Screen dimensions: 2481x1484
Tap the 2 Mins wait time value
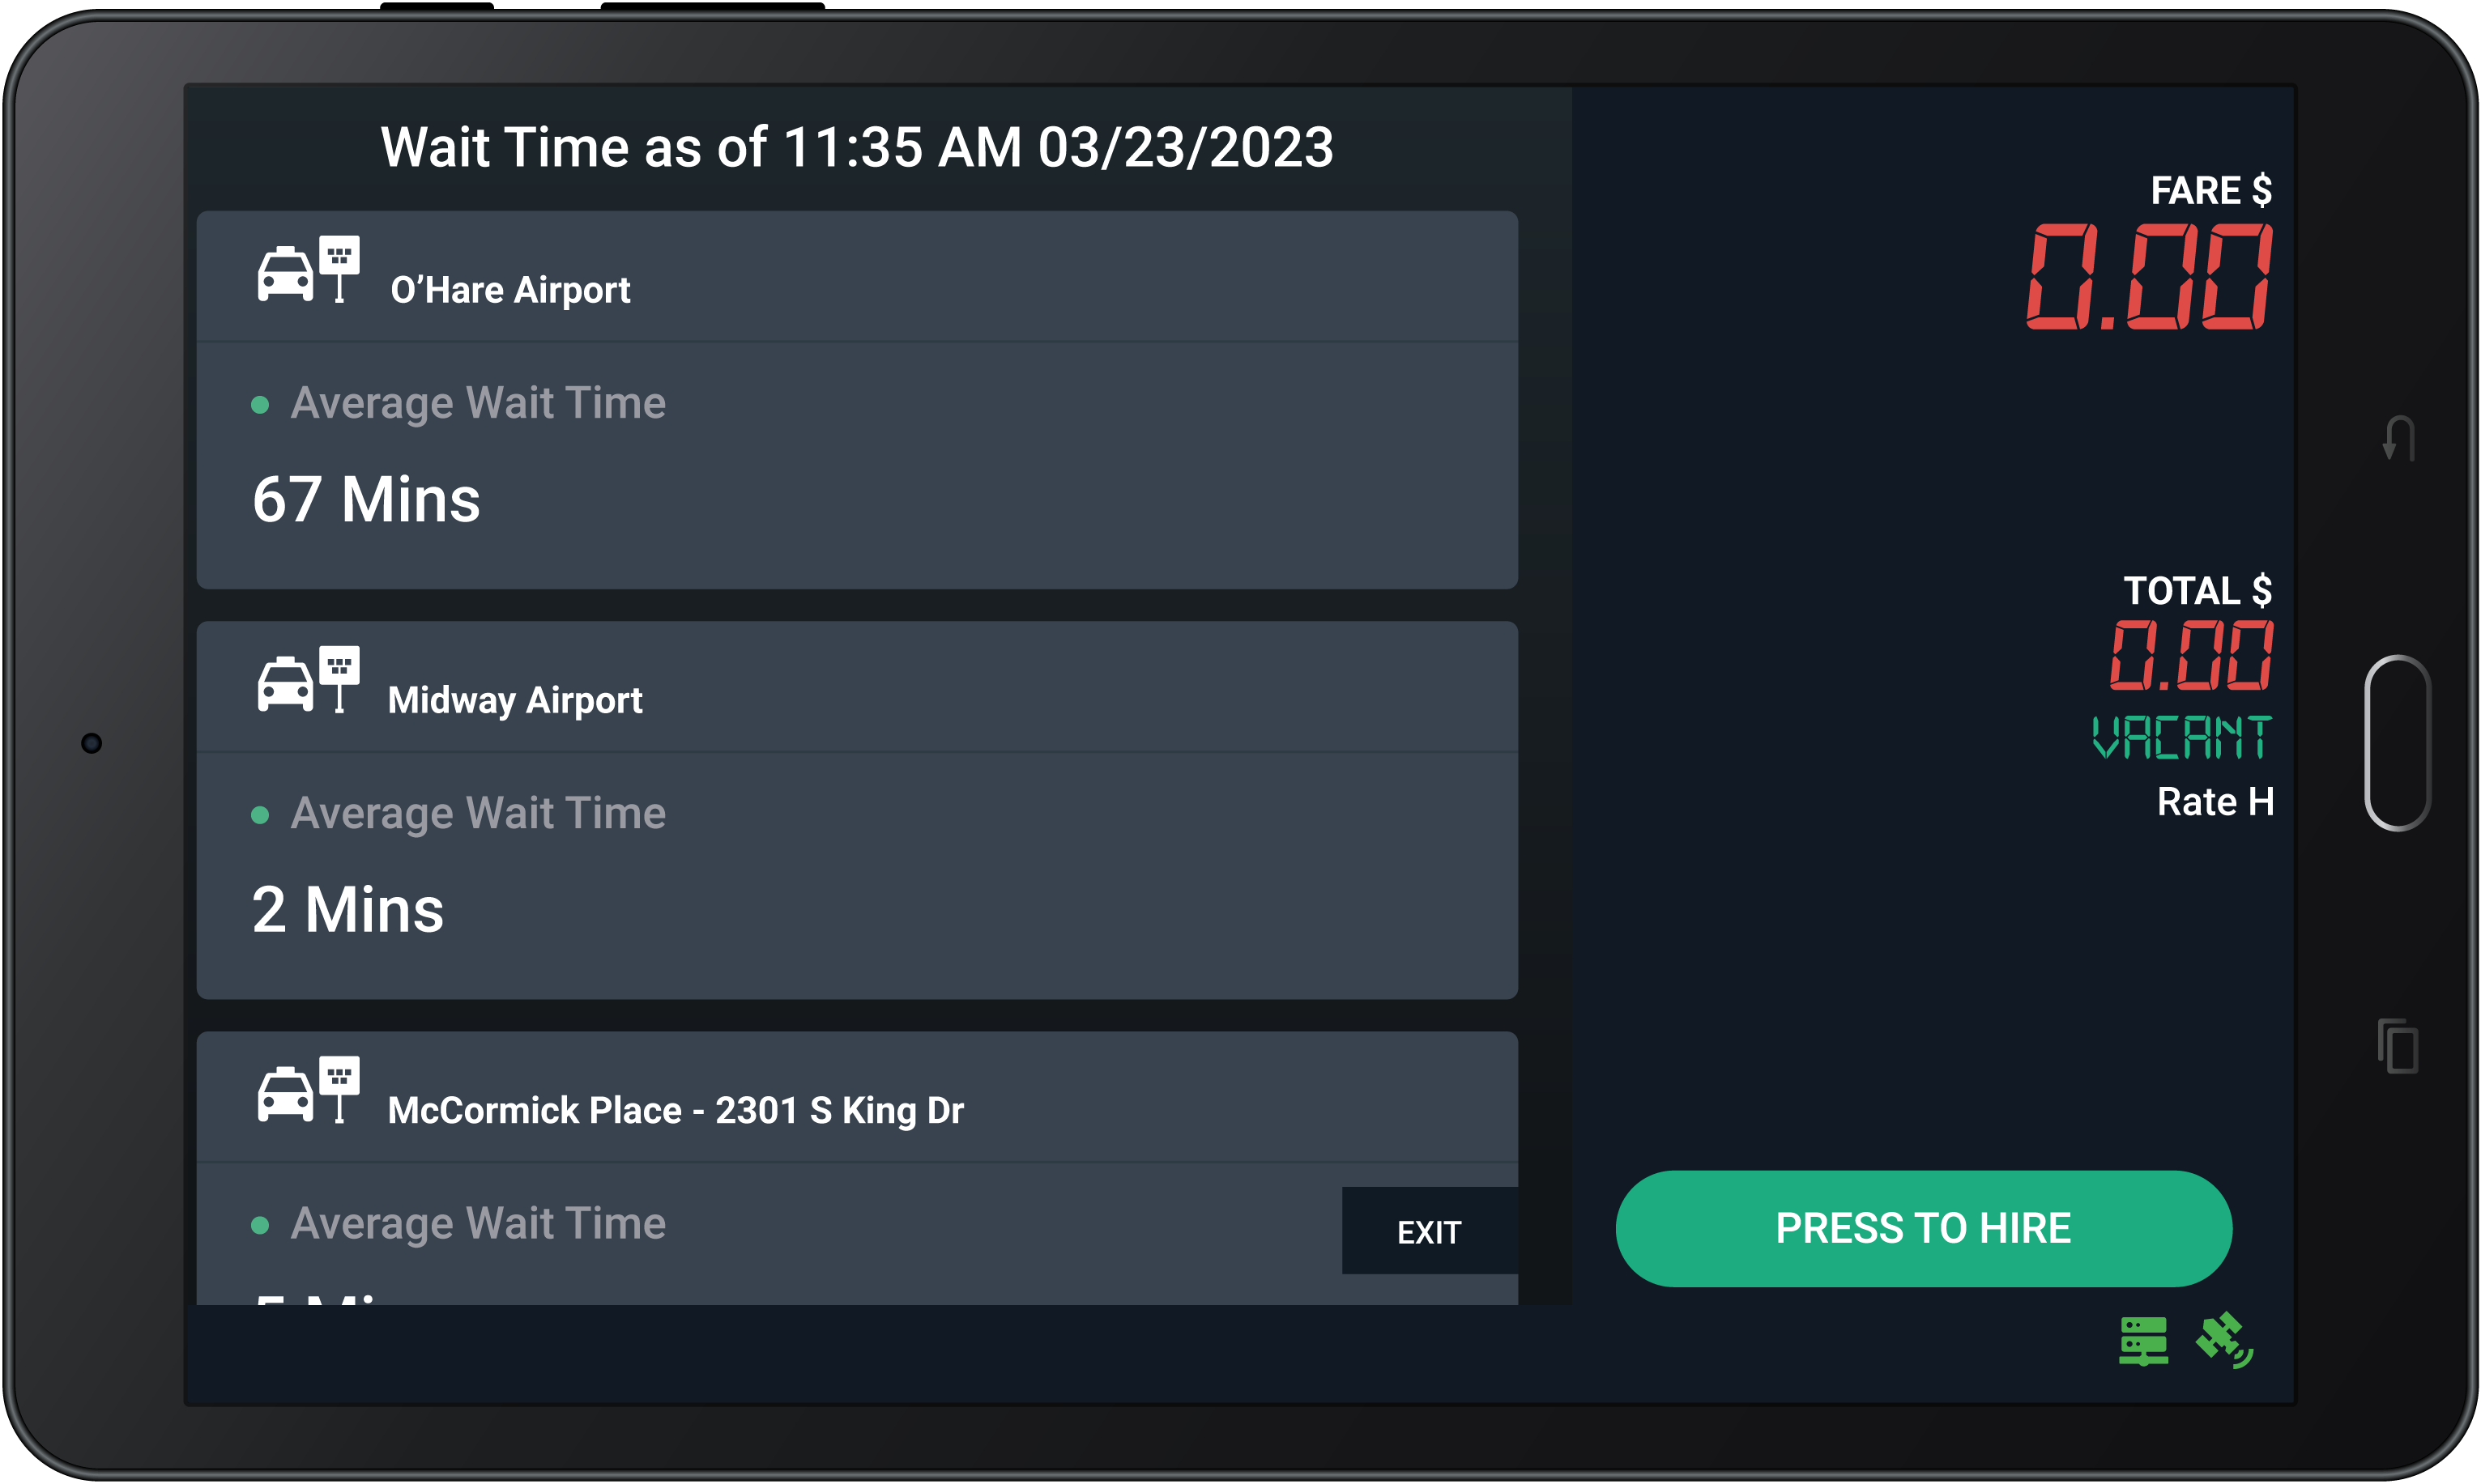(347, 909)
